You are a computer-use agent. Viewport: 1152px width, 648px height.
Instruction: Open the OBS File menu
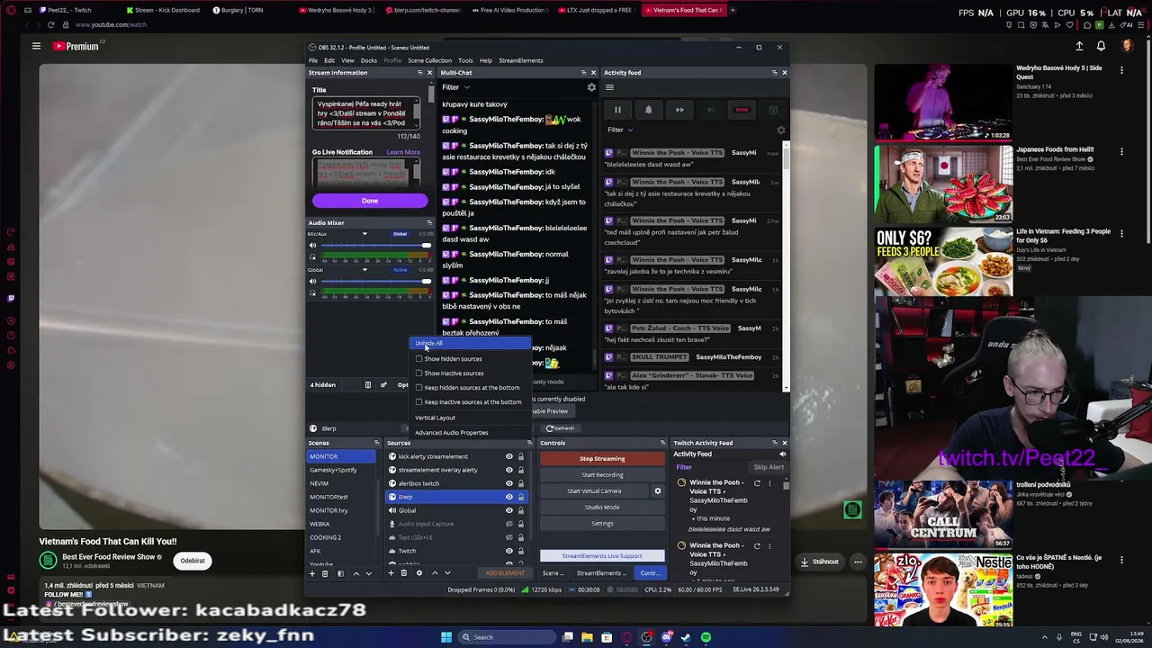point(313,60)
